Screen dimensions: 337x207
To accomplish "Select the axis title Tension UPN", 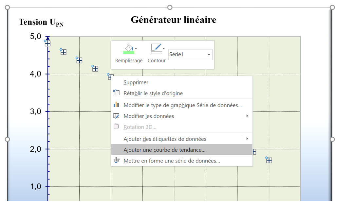I will click(41, 22).
